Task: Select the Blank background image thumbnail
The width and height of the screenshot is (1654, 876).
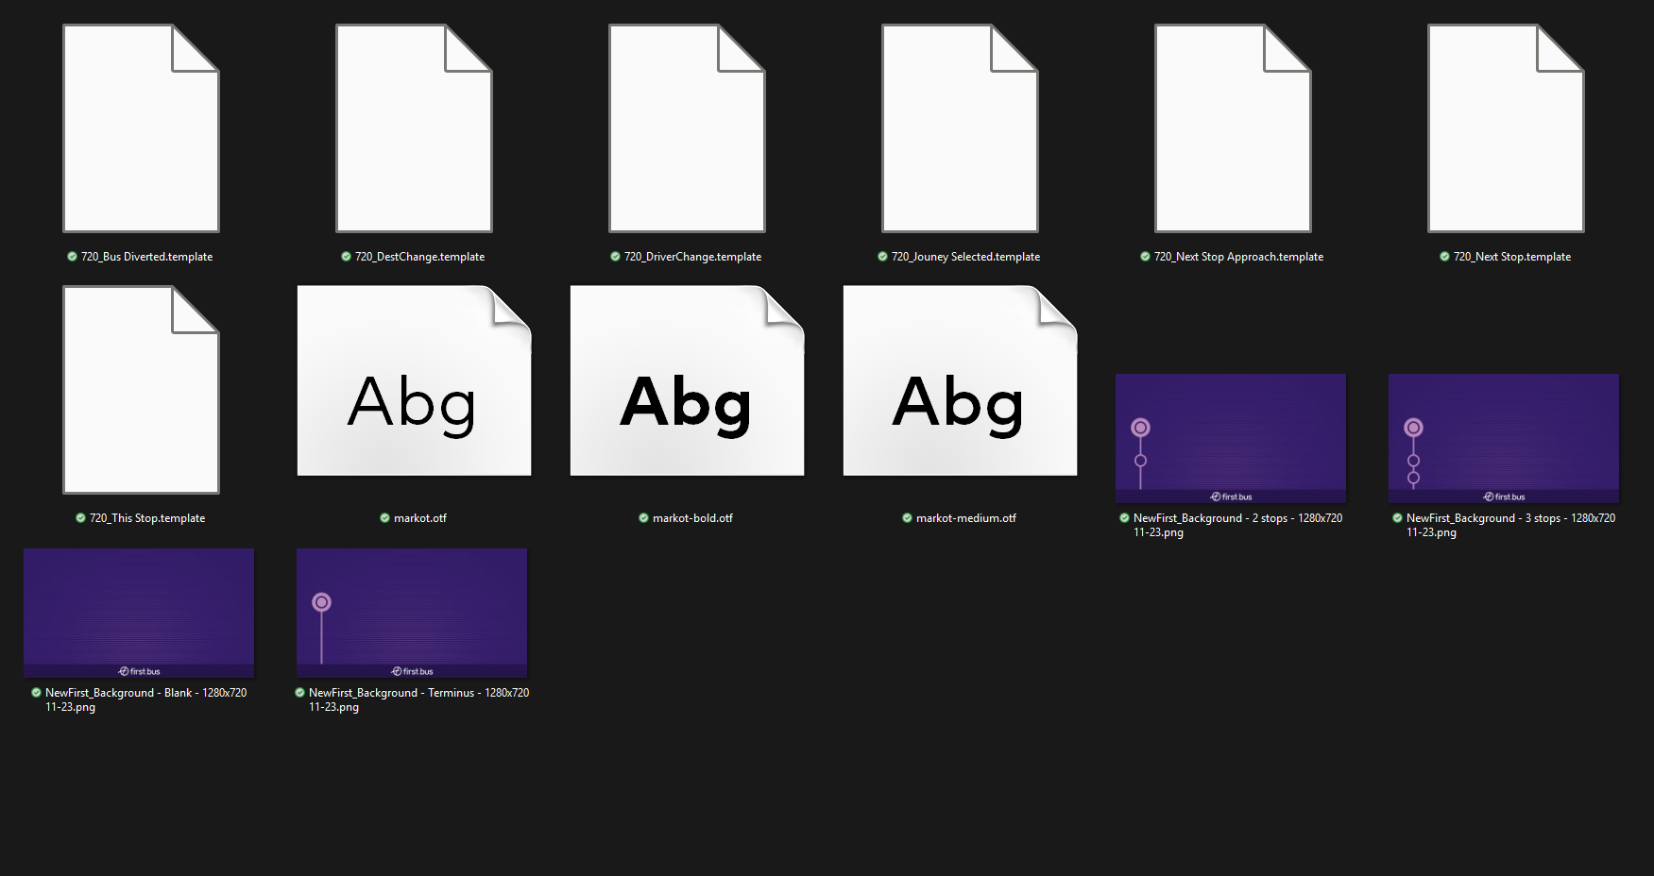Action: [x=139, y=613]
